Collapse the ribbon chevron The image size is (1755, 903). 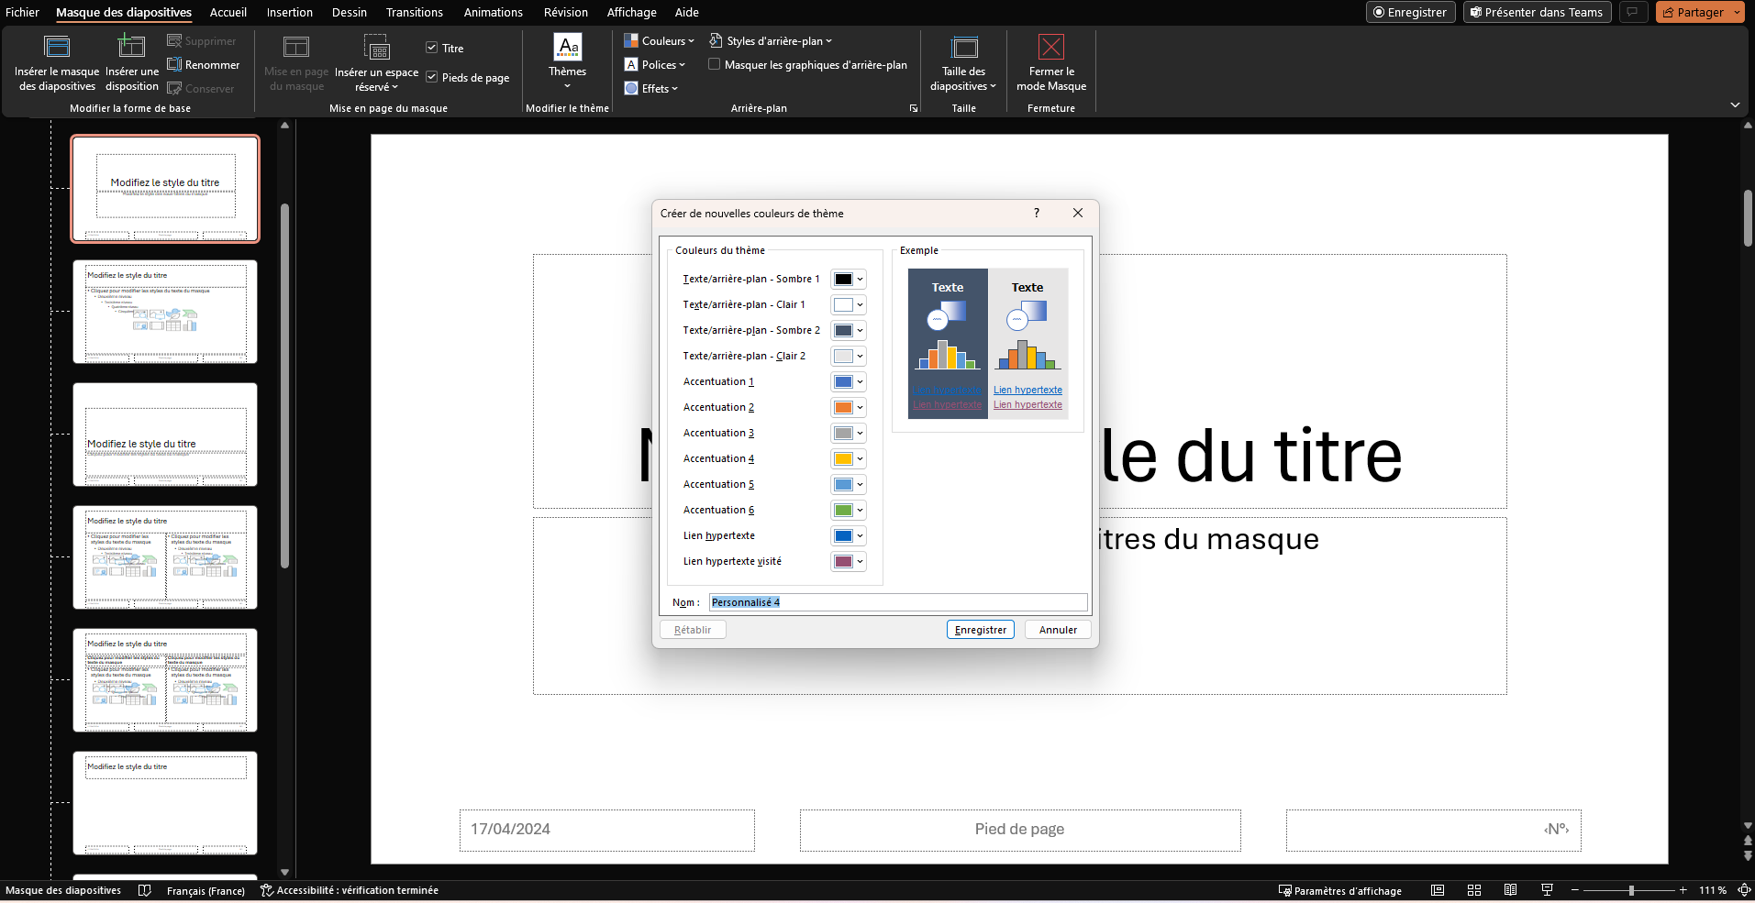point(1735,105)
